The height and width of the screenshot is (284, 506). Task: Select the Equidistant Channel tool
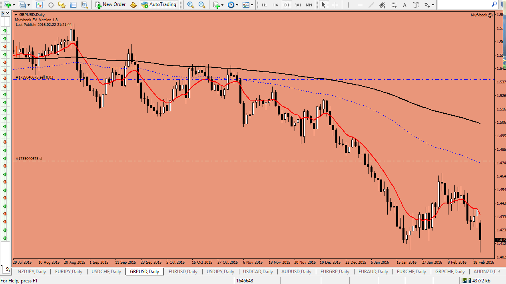point(382,5)
